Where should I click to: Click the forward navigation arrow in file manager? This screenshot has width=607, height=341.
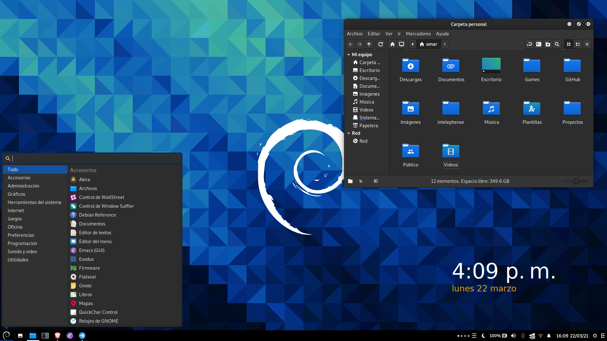click(359, 44)
